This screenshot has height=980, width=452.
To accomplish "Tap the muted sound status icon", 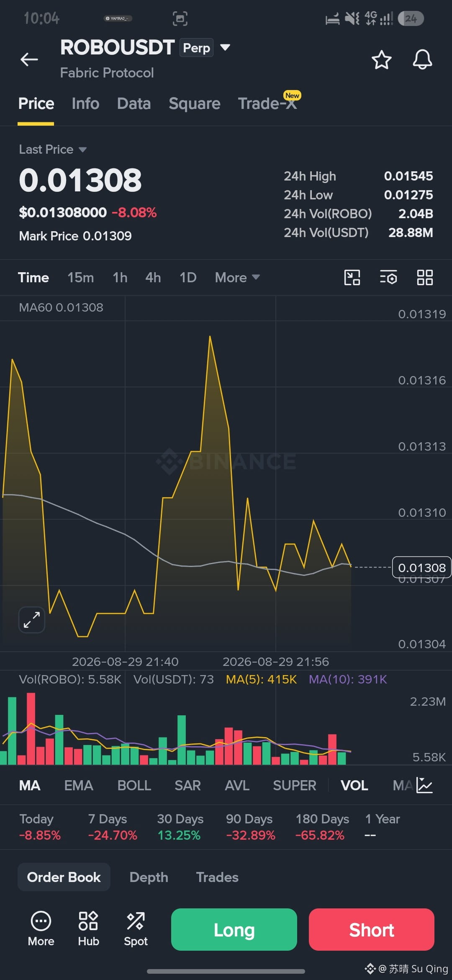I will tap(352, 18).
